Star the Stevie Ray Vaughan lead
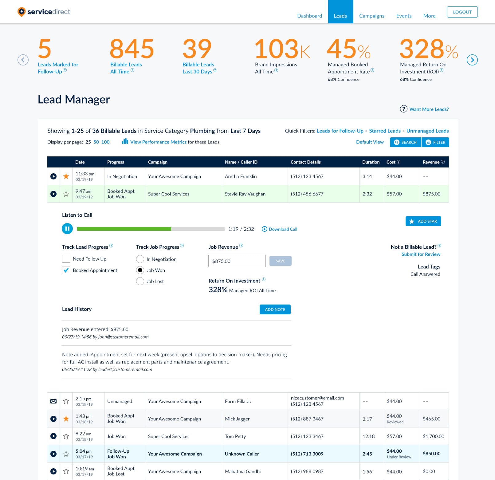This screenshot has width=495, height=480. point(66,194)
